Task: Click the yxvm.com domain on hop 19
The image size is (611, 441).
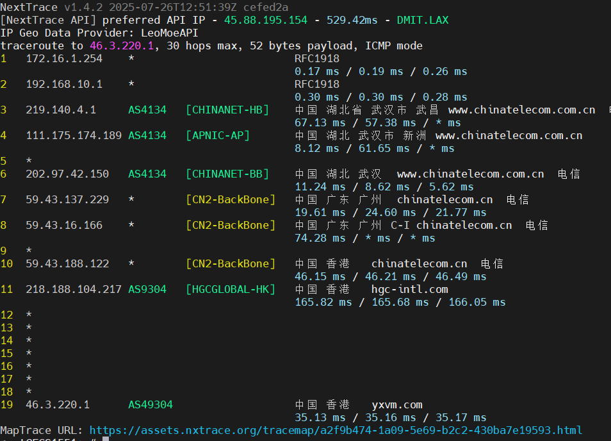Action: coord(397,404)
